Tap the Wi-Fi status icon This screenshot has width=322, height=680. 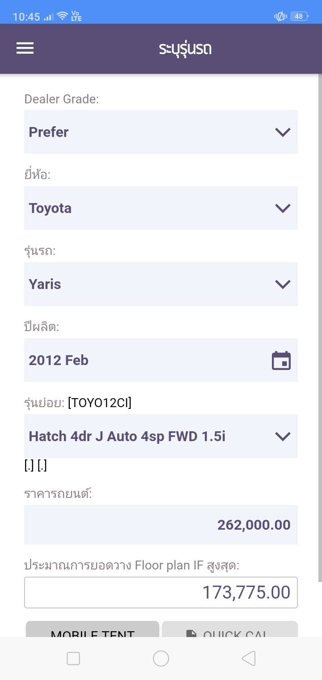tap(63, 17)
